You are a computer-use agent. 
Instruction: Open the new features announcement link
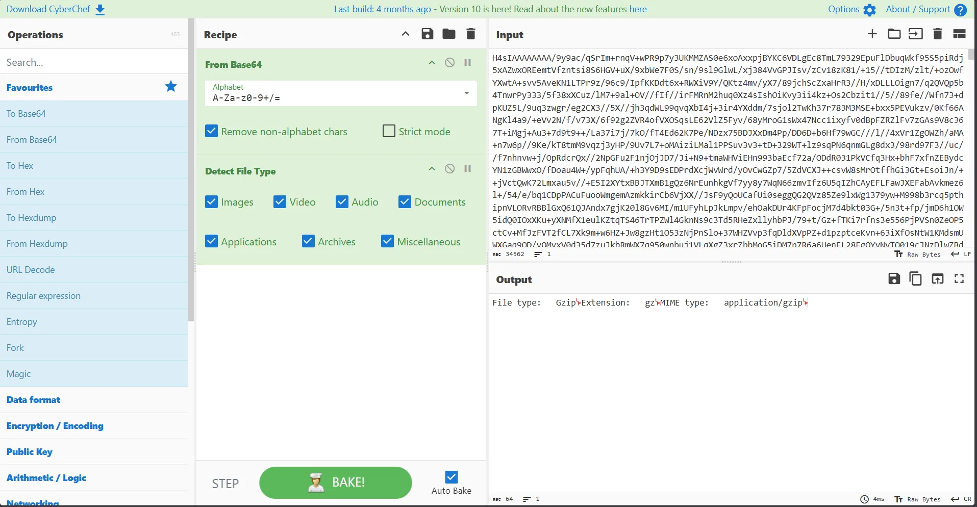639,9
